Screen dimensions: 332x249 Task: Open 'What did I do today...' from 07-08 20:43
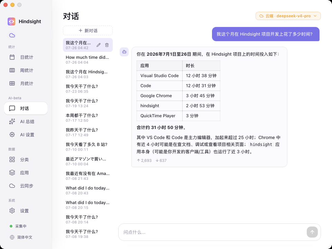(x=88, y=190)
